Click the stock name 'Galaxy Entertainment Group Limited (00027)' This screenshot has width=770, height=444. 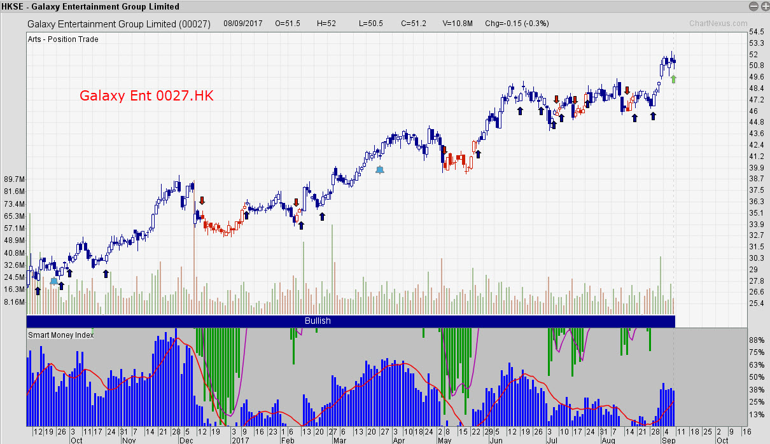[x=120, y=24]
